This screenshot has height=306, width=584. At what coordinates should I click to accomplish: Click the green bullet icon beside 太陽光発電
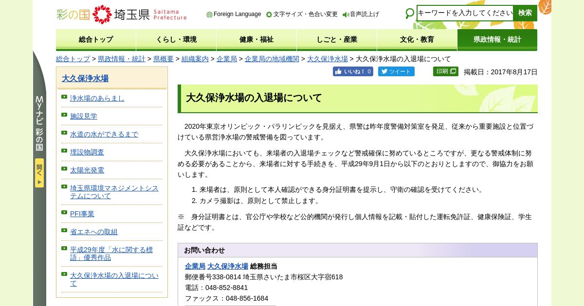(64, 169)
